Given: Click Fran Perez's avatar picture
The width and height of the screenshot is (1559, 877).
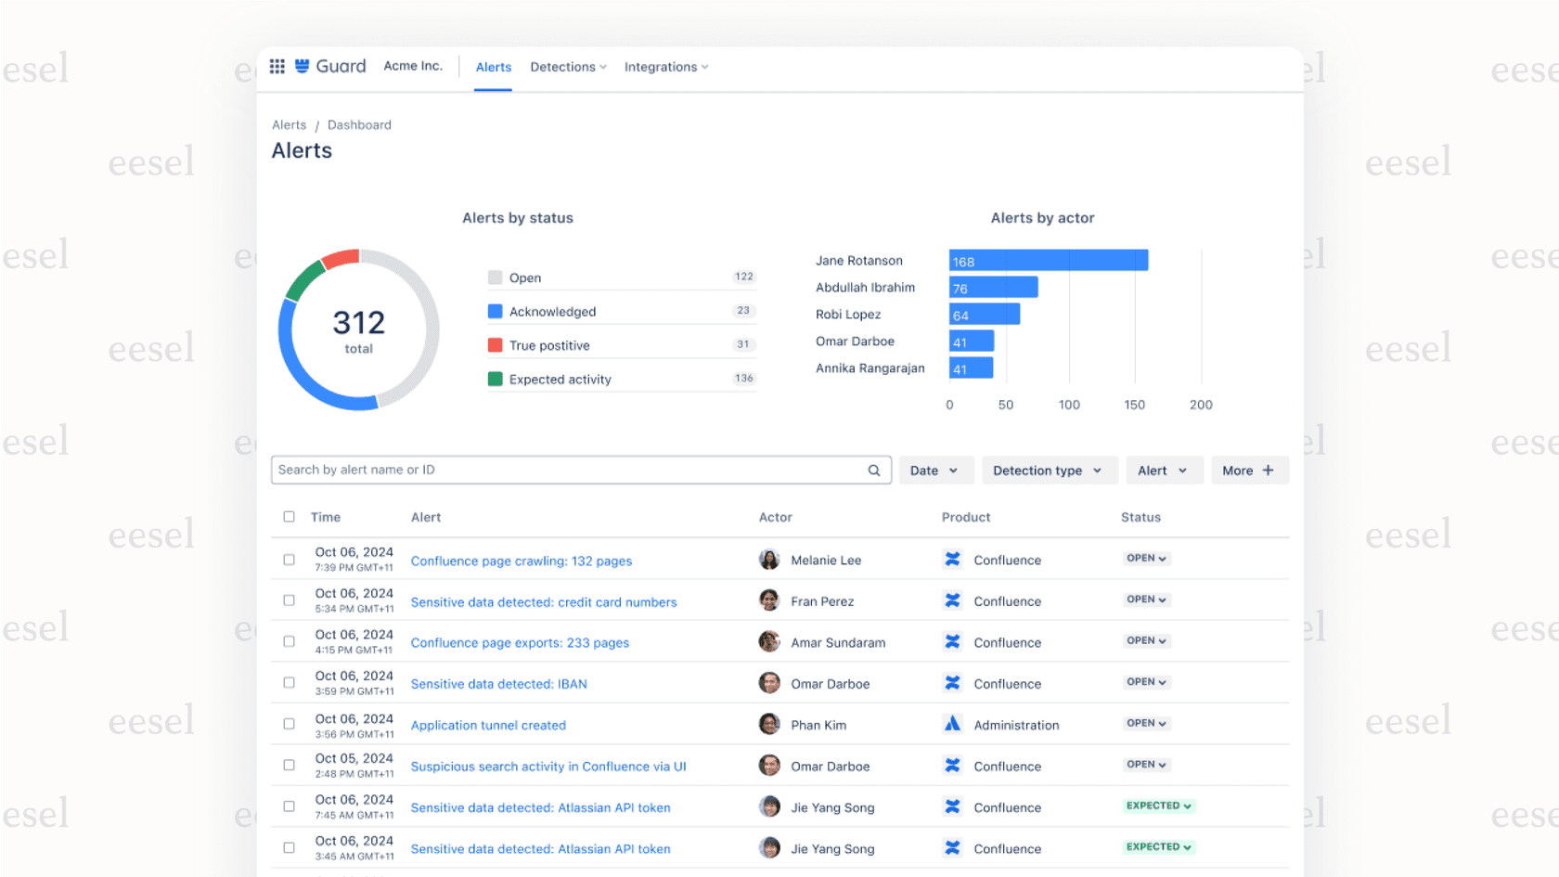Looking at the screenshot, I should click(x=769, y=600).
